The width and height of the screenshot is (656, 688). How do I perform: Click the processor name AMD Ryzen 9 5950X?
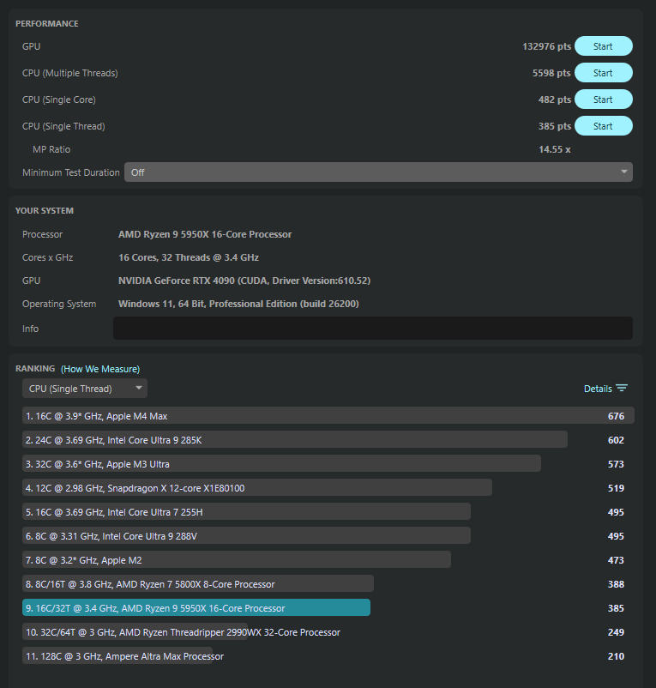205,234
